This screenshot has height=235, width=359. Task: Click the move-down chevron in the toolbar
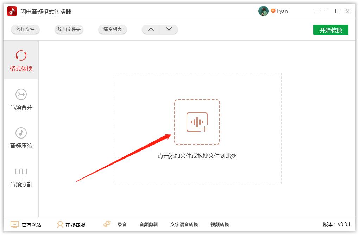[169, 29]
